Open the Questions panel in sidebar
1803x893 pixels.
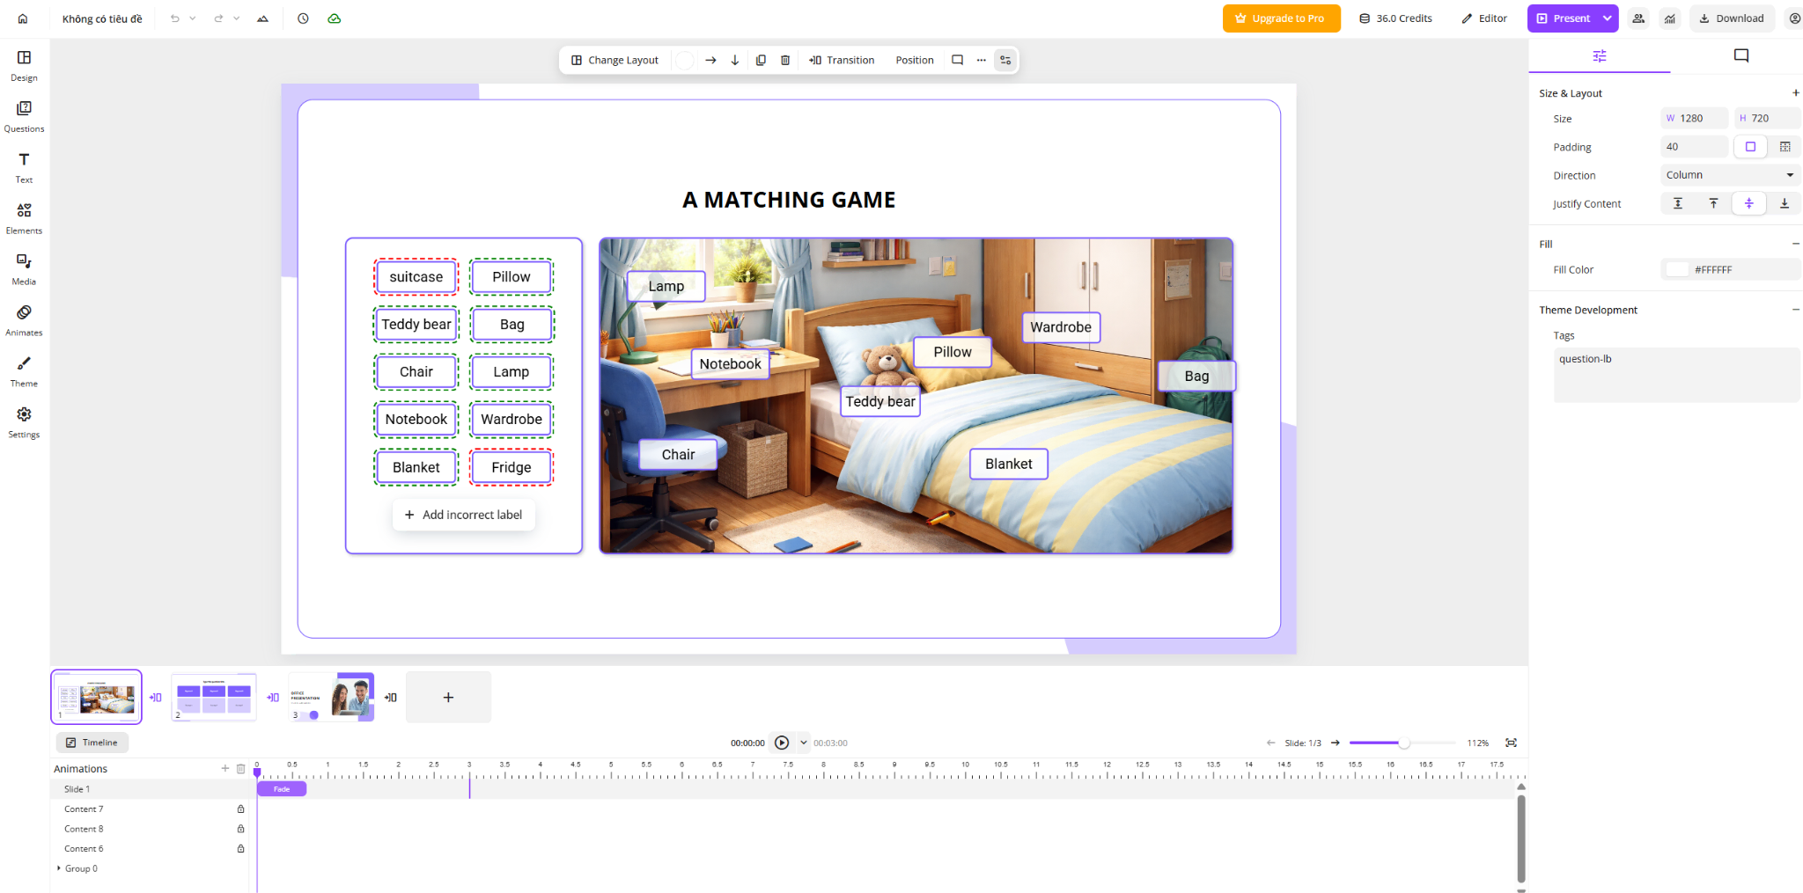click(24, 115)
